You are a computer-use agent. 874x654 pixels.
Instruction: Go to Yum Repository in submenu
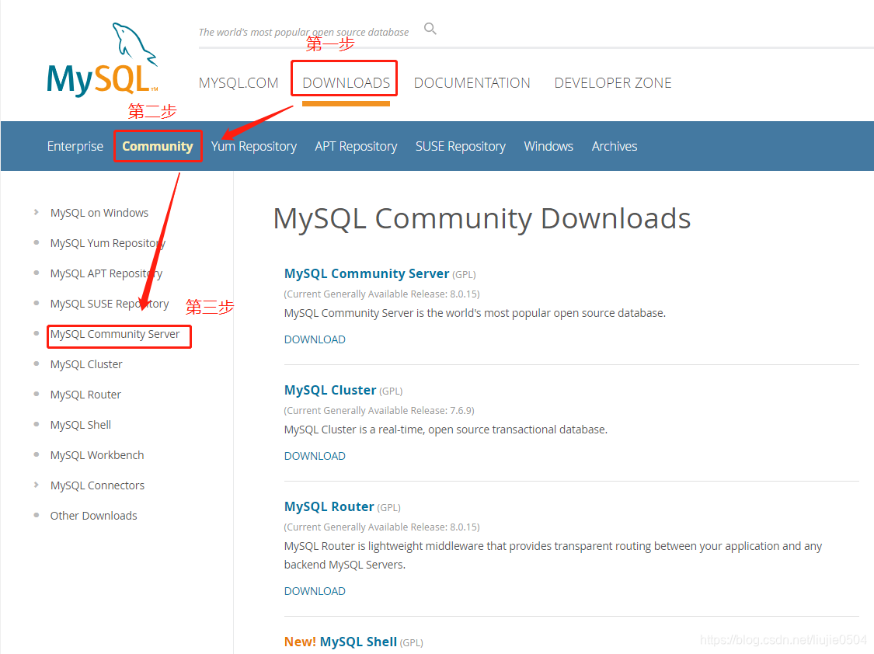(x=253, y=147)
